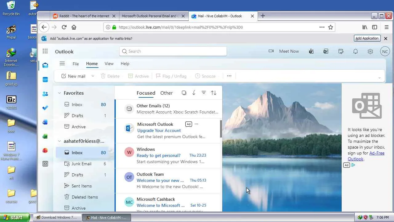
Task: Collapse the aahatef0rkiess account folders
Action: [x=59, y=141]
